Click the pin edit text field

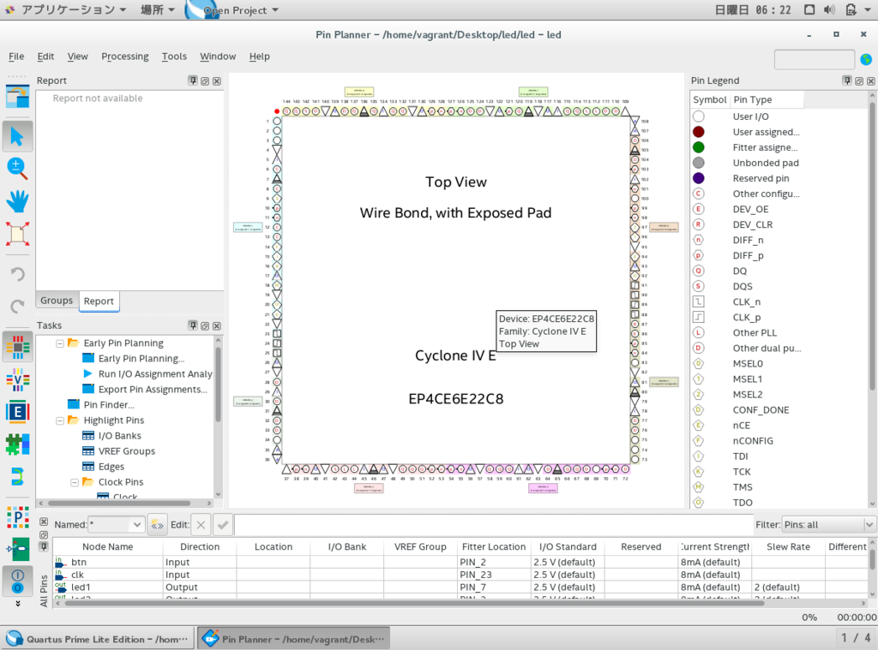492,525
